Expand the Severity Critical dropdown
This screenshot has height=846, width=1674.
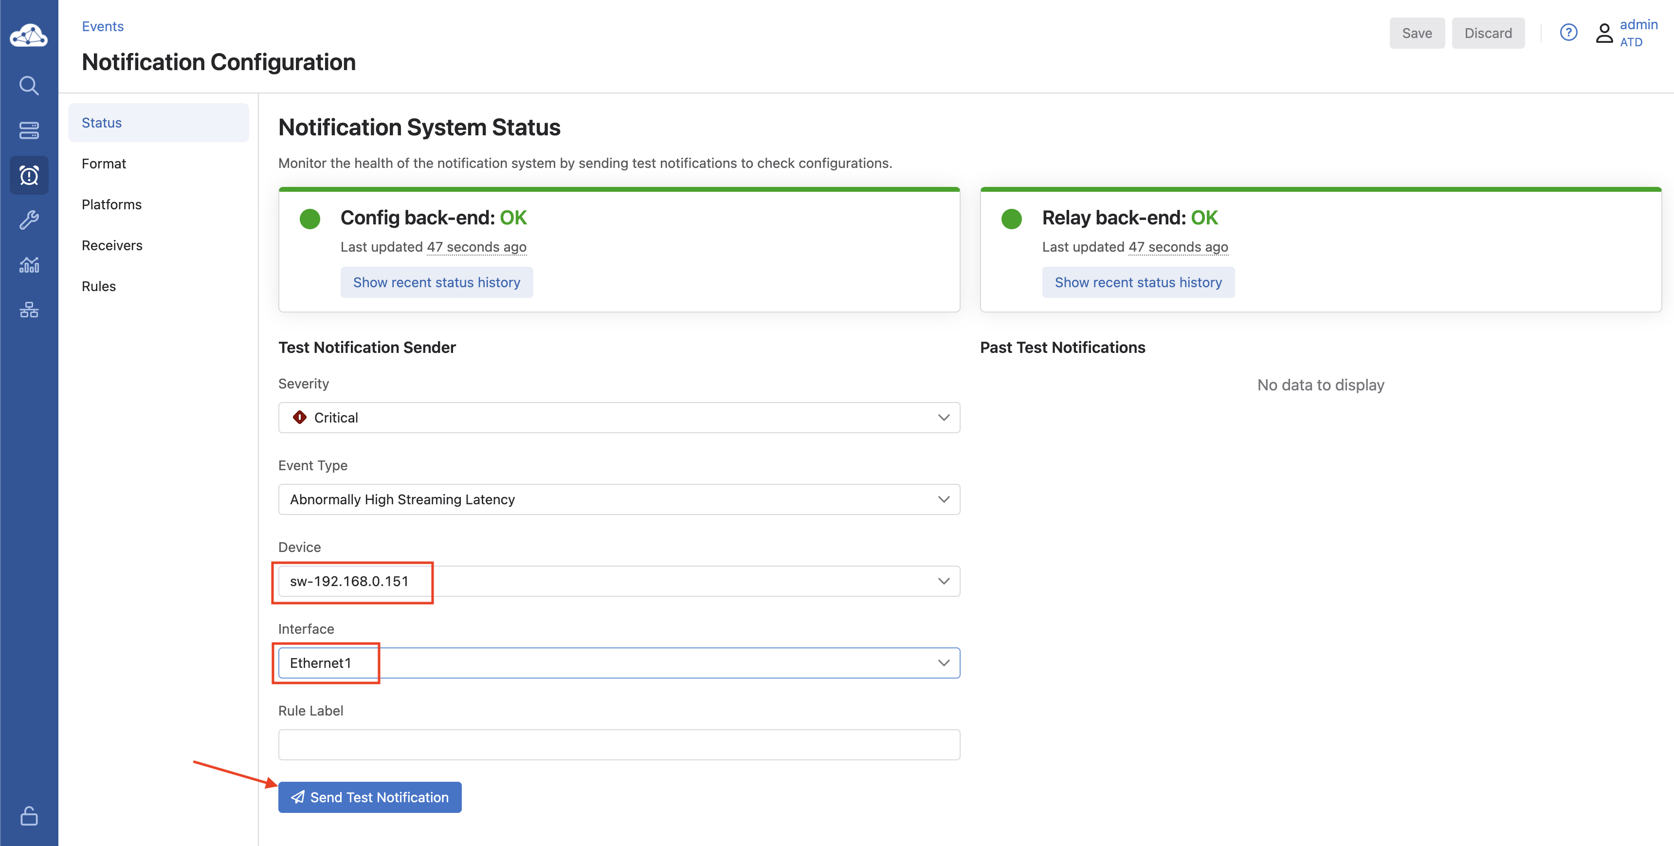point(618,418)
